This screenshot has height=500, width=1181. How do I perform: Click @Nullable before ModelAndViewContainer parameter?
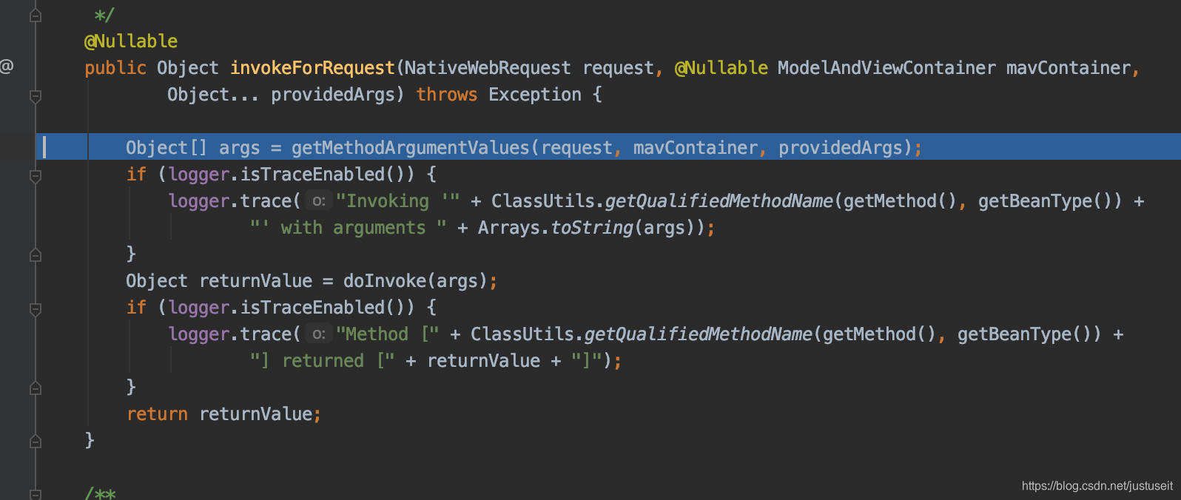point(721,68)
